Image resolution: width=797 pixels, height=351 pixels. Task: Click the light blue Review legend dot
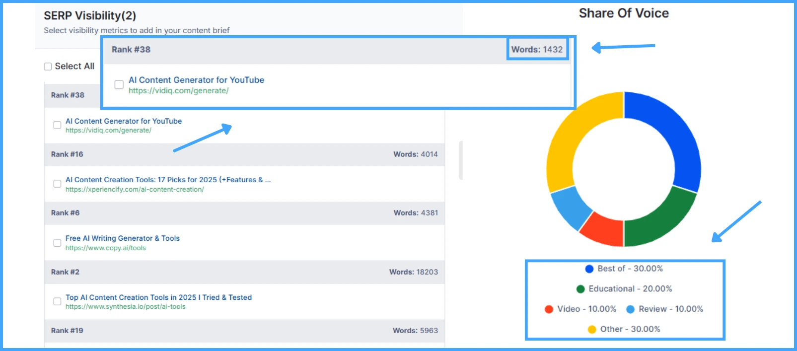pyautogui.click(x=630, y=309)
